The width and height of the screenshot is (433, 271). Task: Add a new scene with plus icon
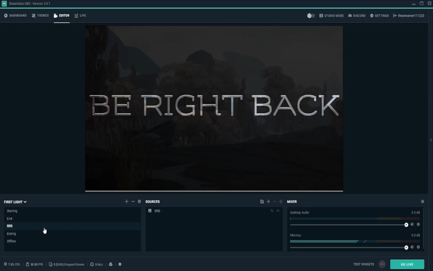click(x=126, y=201)
